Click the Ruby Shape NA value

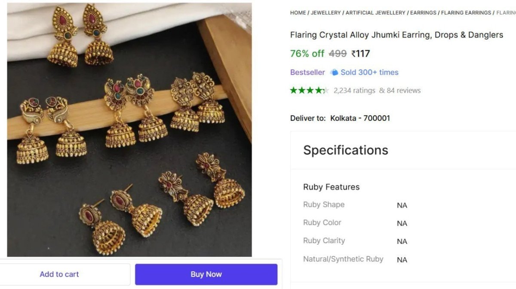pos(402,205)
